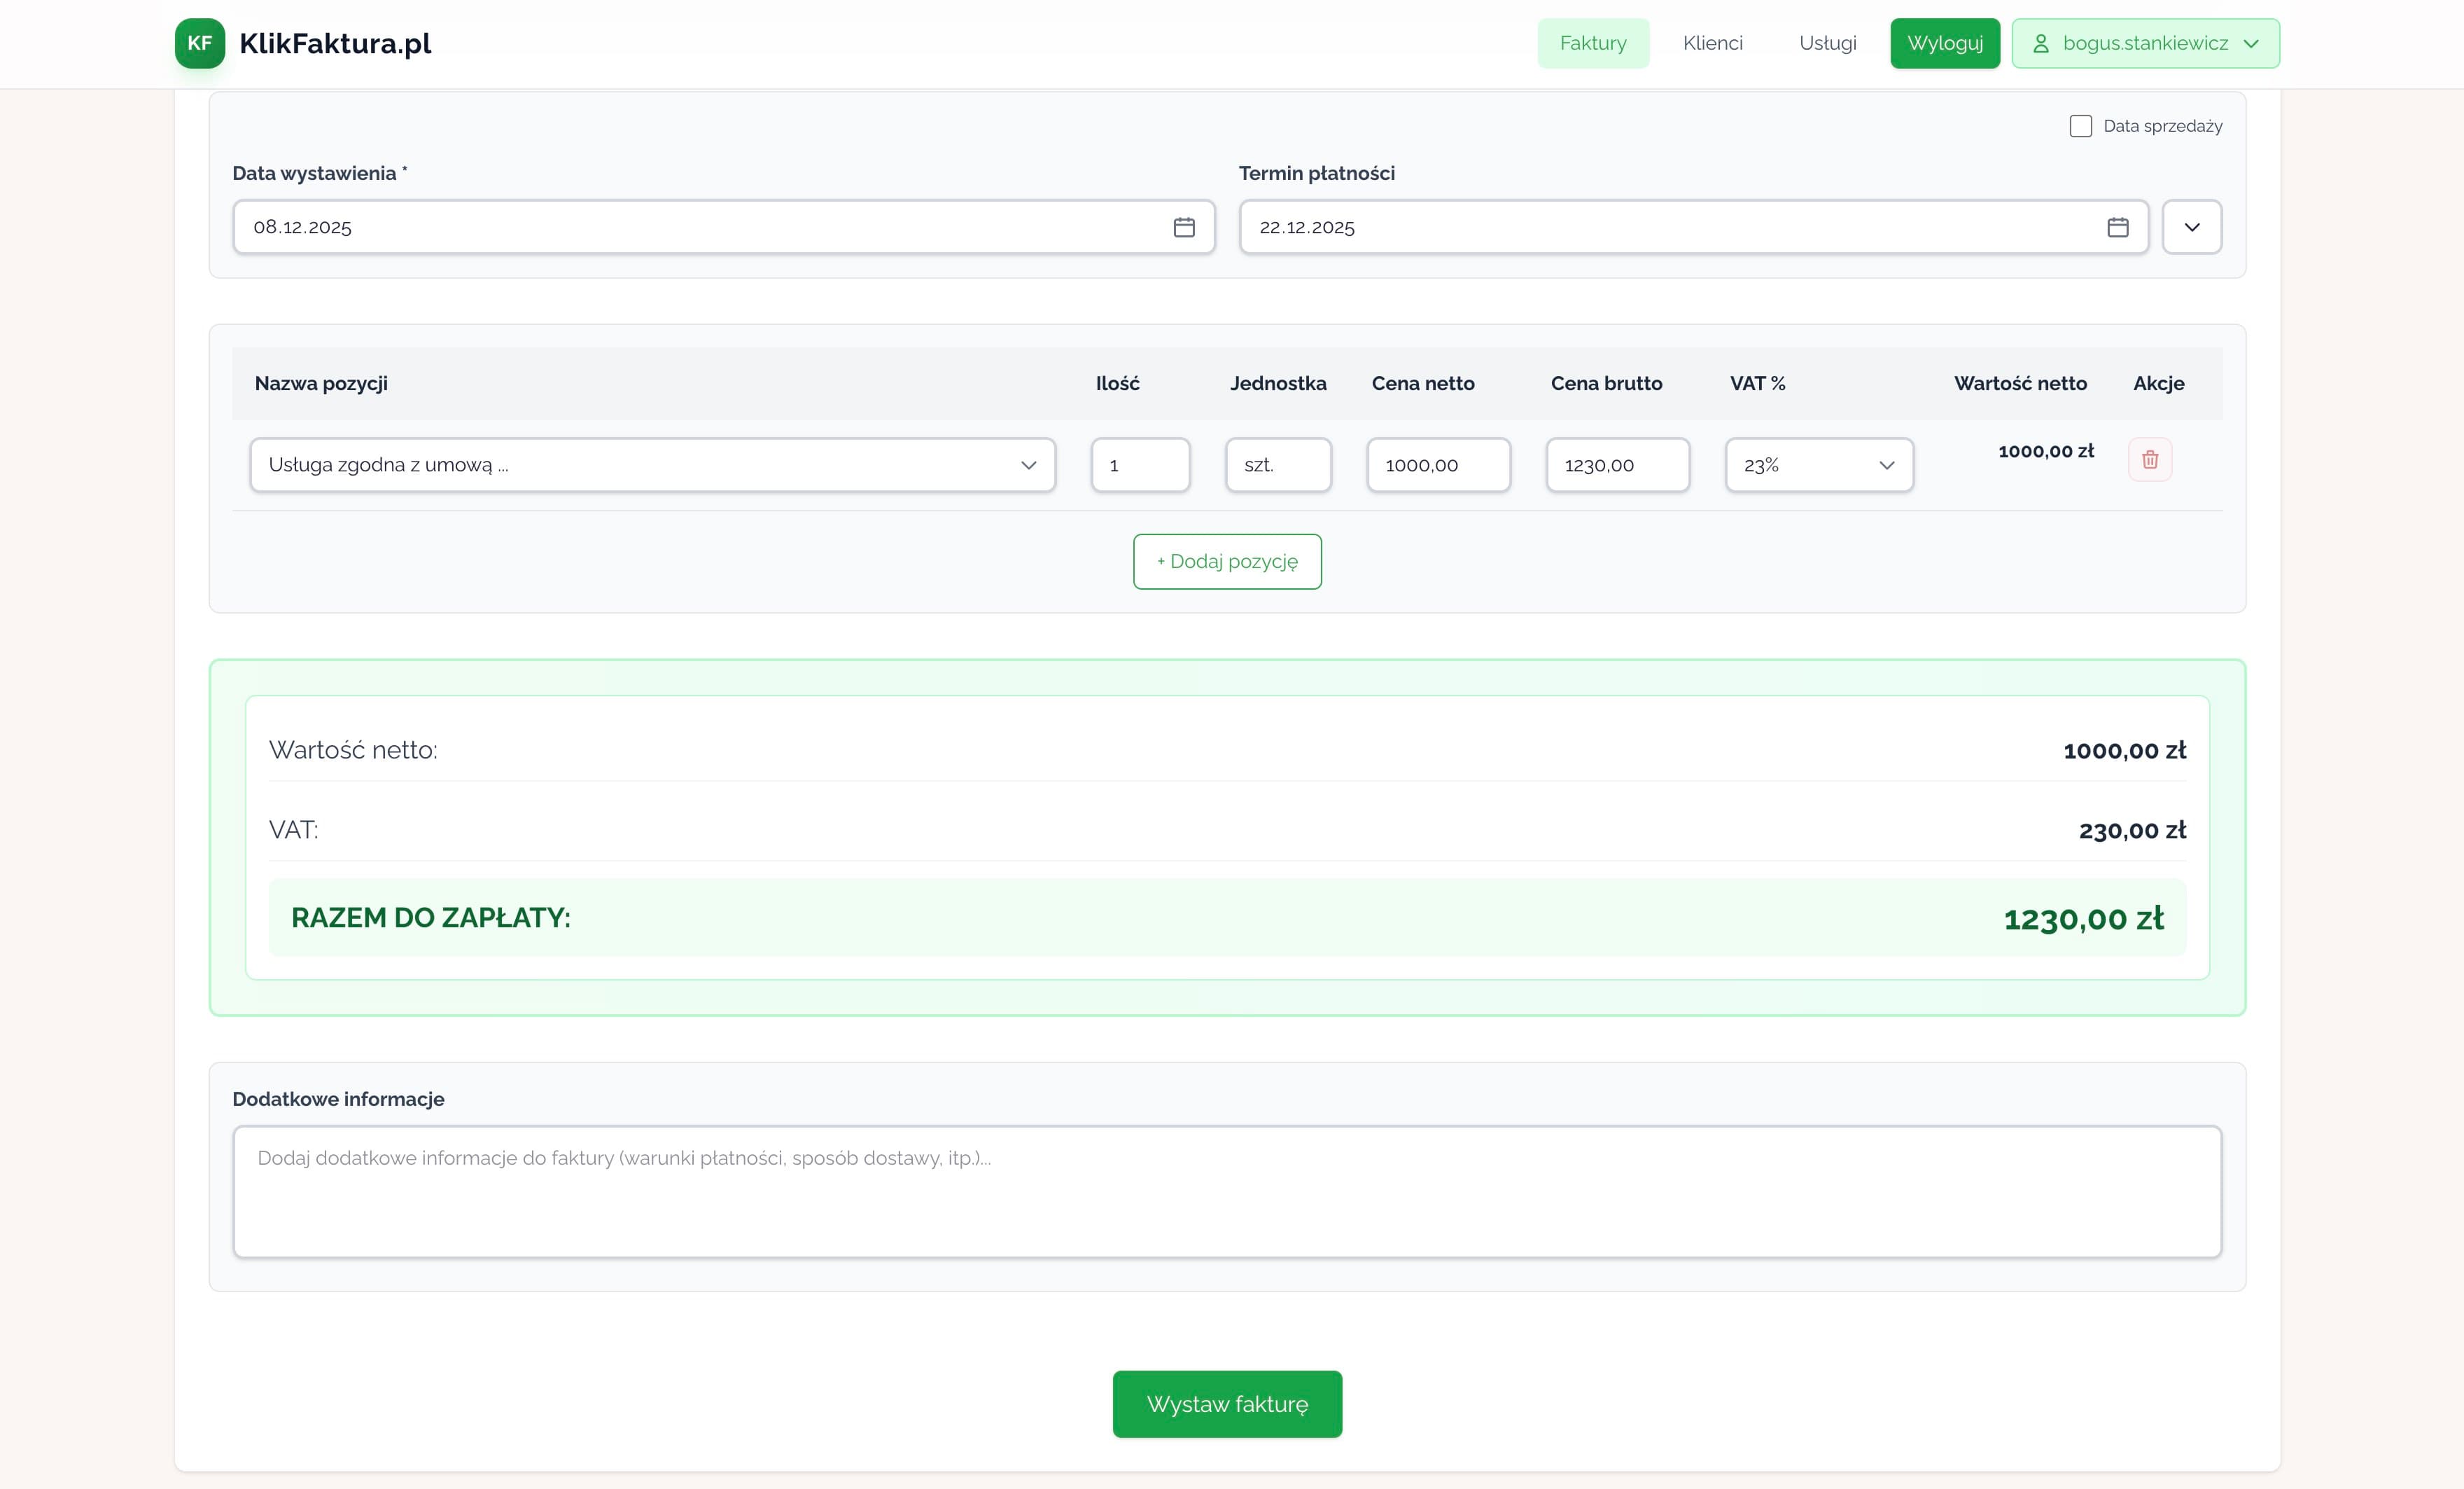Expand payment term presets dropdown

point(2191,227)
